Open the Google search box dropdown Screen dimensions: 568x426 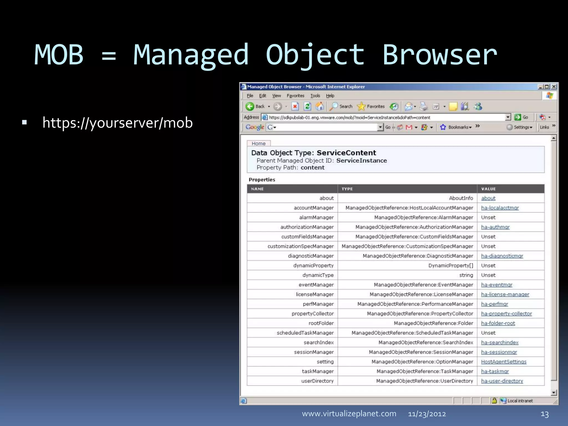tap(381, 127)
